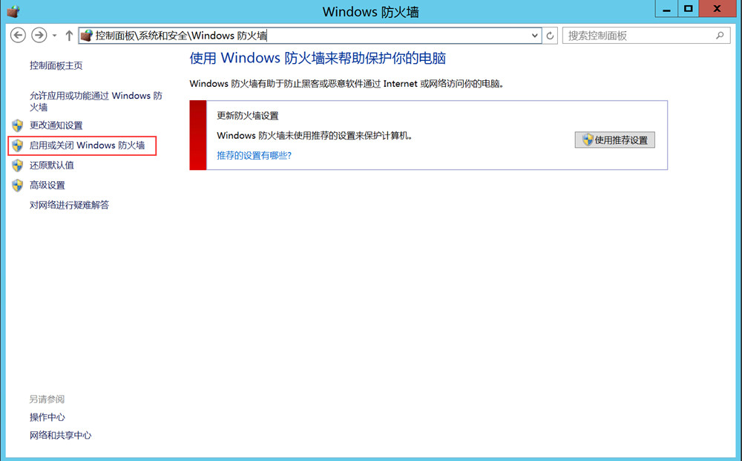Open 对网络进行疑难解答

click(69, 205)
